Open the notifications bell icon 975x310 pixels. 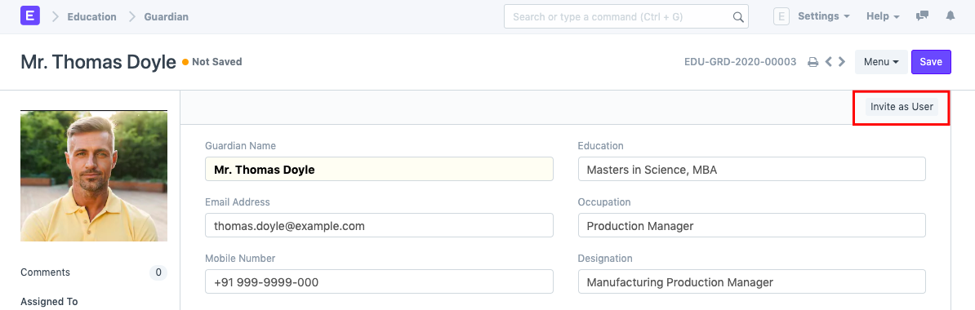pyautogui.click(x=951, y=17)
